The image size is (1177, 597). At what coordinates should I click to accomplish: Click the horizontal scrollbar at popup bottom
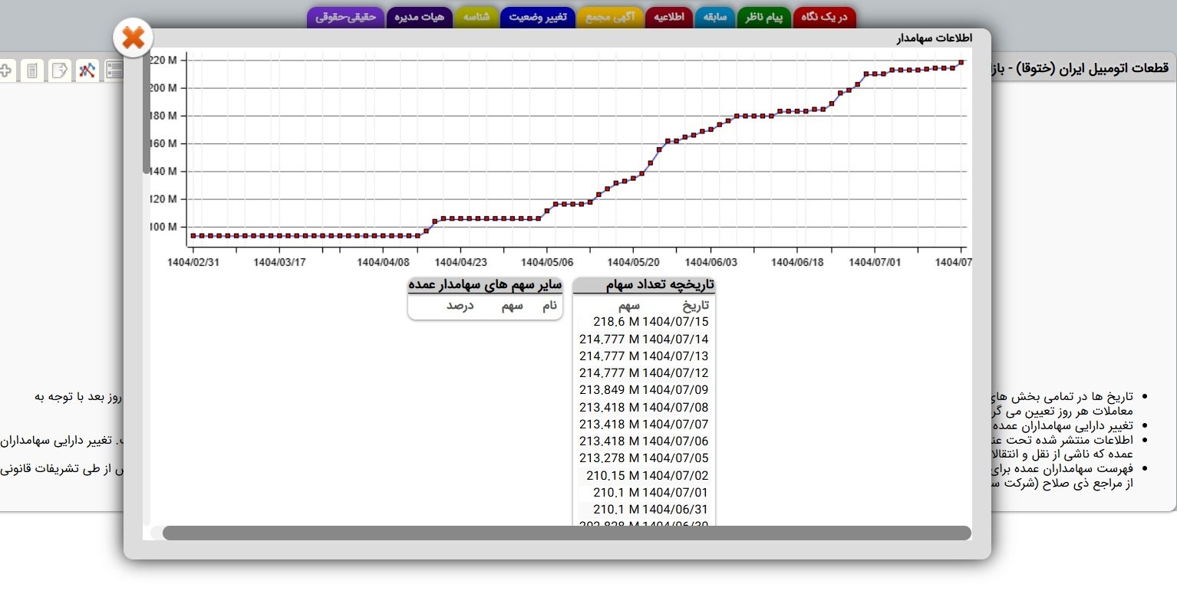(x=566, y=533)
